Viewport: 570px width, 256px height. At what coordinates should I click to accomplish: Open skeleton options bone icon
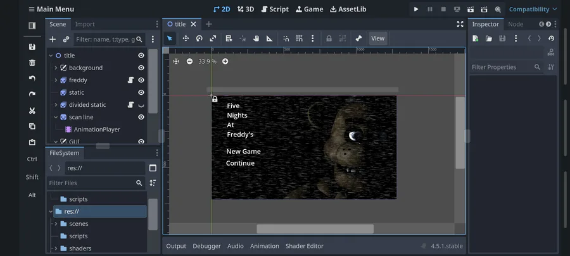pyautogui.click(x=359, y=39)
